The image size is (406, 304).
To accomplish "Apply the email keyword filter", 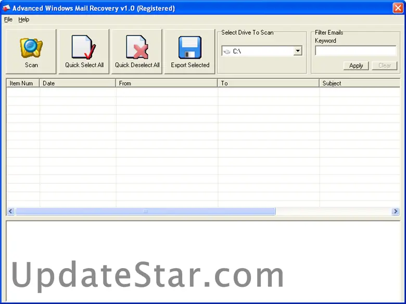I will click(356, 65).
